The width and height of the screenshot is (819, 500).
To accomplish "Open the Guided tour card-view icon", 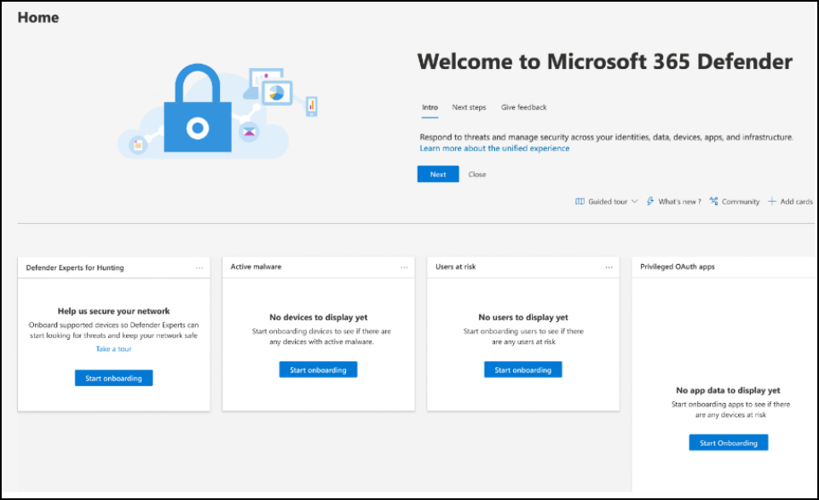I will click(580, 201).
